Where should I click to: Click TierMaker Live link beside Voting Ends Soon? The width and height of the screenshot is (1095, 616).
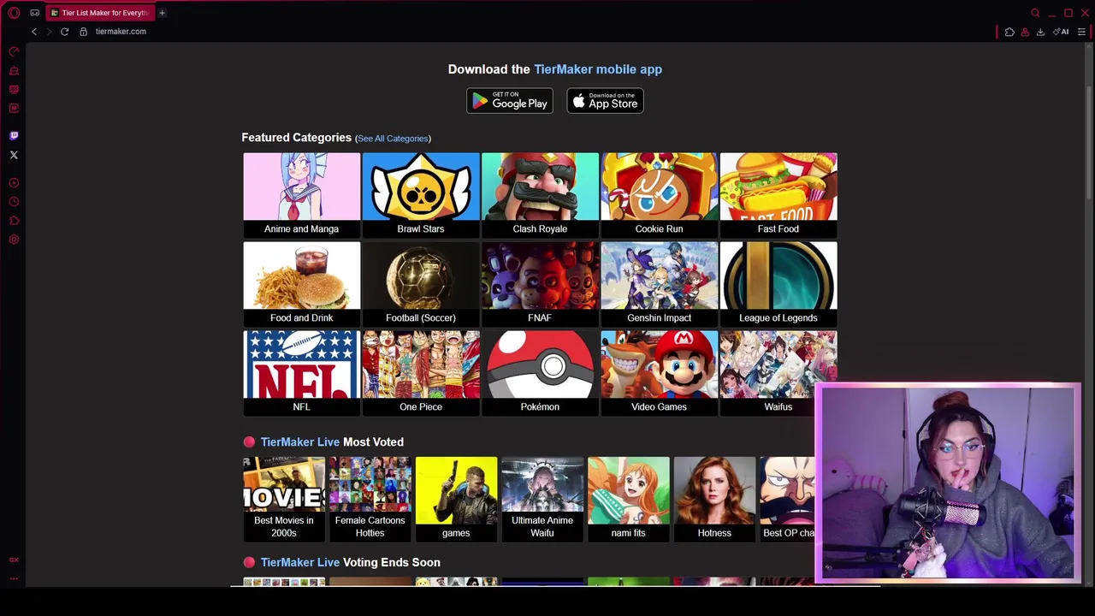click(x=300, y=563)
